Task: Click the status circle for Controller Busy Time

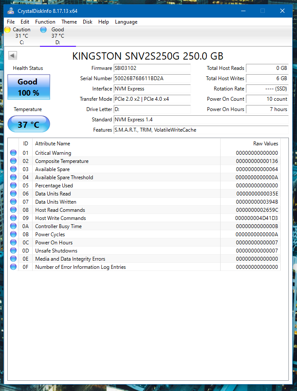Action: coord(13,226)
